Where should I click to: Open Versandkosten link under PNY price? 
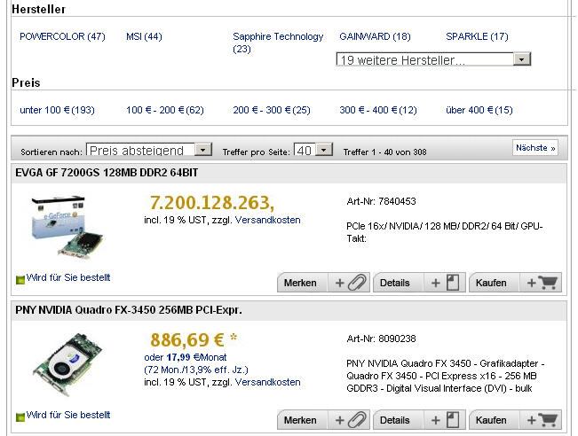point(267,382)
